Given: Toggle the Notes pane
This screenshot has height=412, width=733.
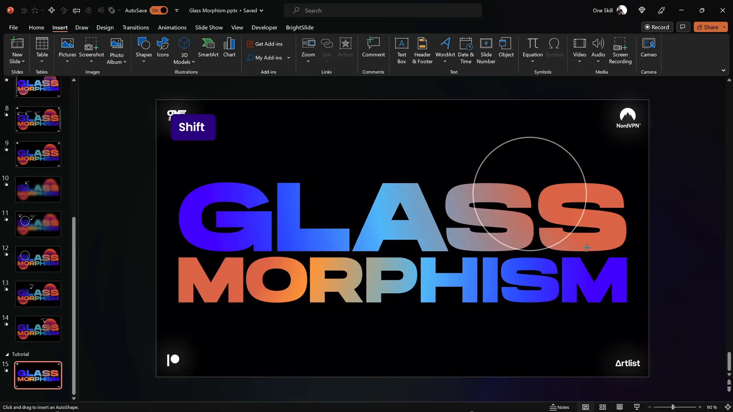Looking at the screenshot, I should (x=560, y=407).
